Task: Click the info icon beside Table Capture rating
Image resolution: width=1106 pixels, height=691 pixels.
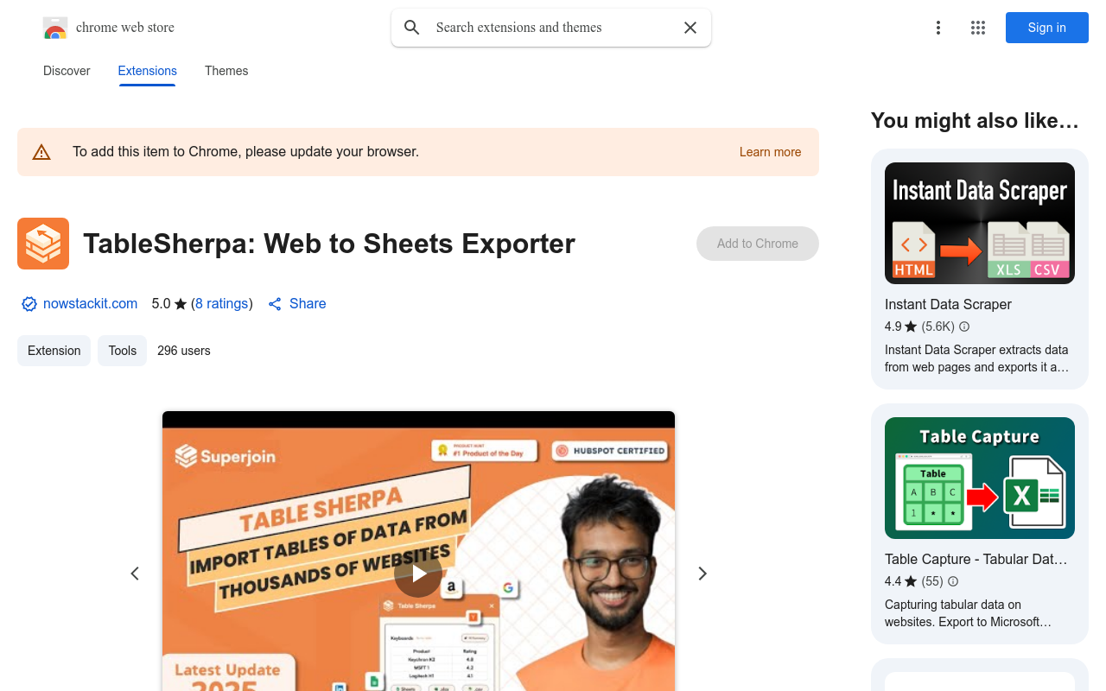Action: tap(953, 581)
